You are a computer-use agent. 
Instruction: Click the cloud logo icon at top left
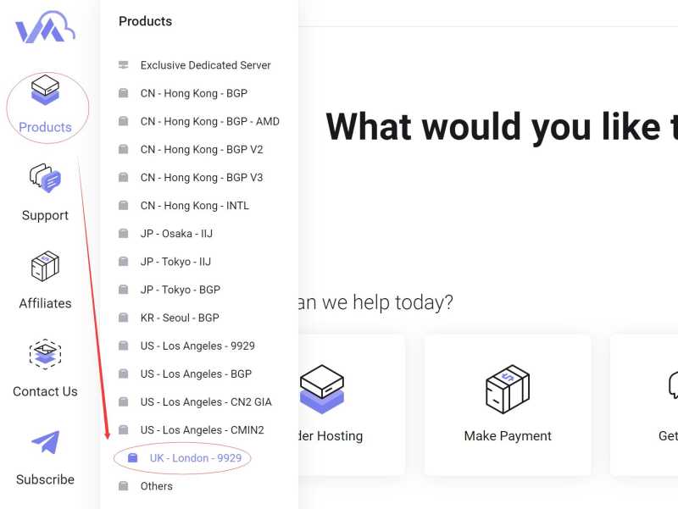click(x=45, y=30)
